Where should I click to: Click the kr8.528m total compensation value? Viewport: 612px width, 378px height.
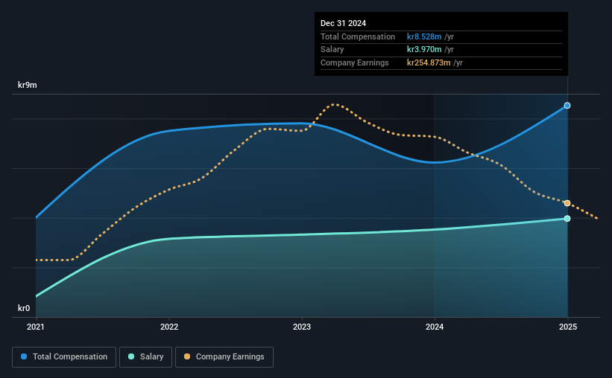pyautogui.click(x=424, y=36)
